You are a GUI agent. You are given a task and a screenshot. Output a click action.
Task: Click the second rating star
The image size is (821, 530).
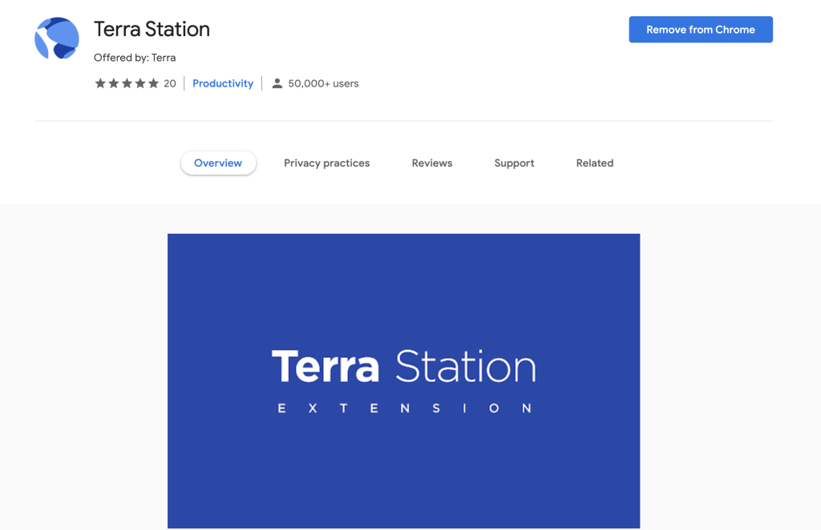tap(114, 83)
